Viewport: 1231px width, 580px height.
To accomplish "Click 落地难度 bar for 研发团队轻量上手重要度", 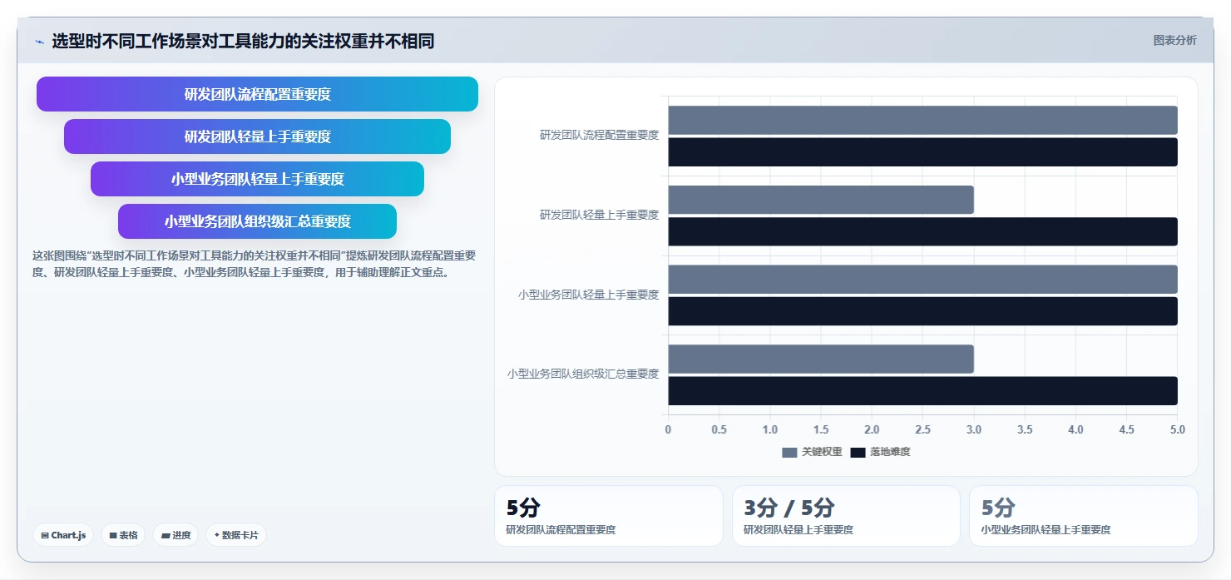I will pyautogui.click(x=922, y=231).
